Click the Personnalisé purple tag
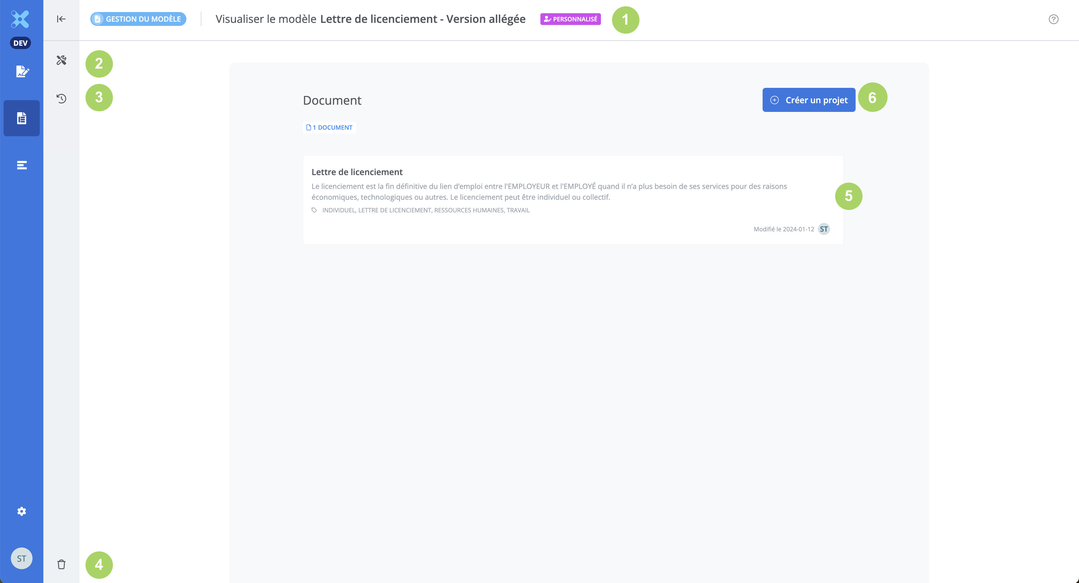The image size is (1079, 583). 570,19
